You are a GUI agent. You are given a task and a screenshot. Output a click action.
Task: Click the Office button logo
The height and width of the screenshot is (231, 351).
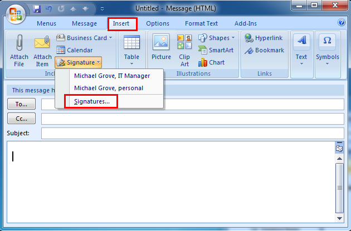click(x=15, y=13)
